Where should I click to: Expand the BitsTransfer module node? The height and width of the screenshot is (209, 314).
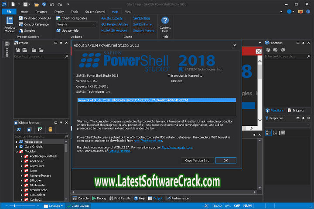pyautogui.click(x=22, y=185)
